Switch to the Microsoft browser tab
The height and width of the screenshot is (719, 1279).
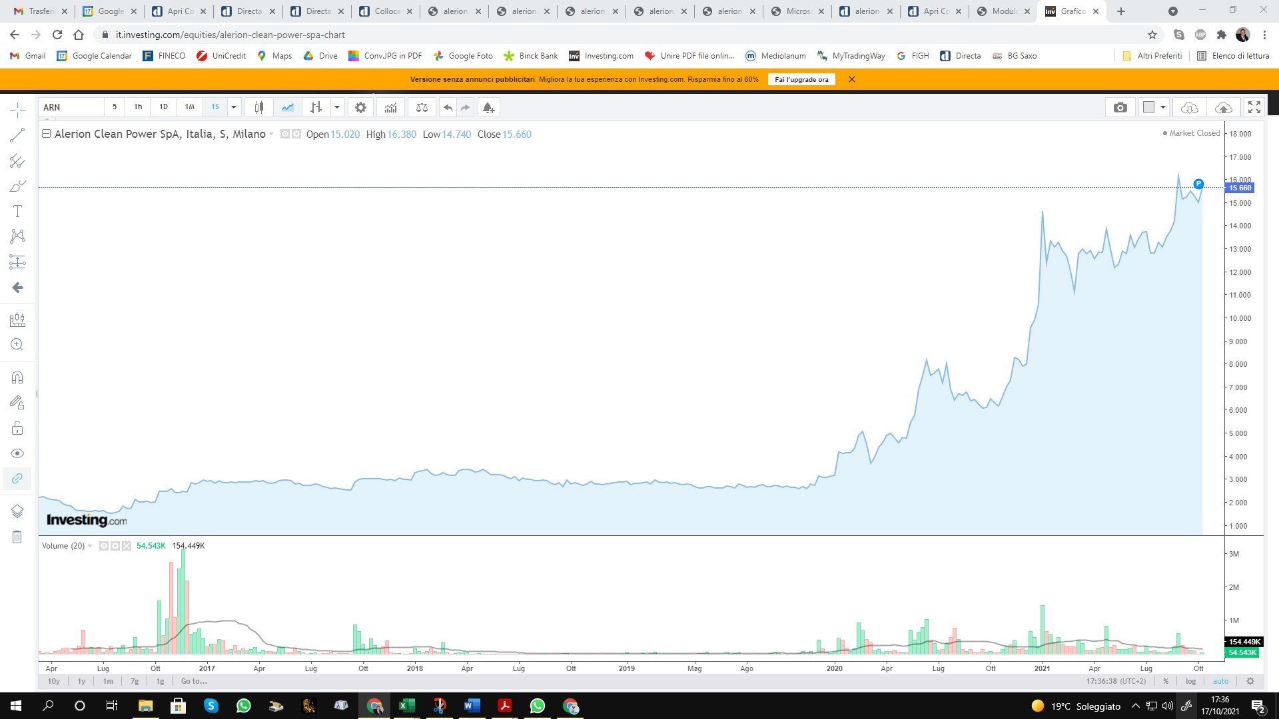[x=797, y=11]
